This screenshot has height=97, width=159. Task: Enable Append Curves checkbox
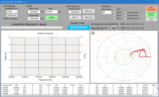[126, 18]
